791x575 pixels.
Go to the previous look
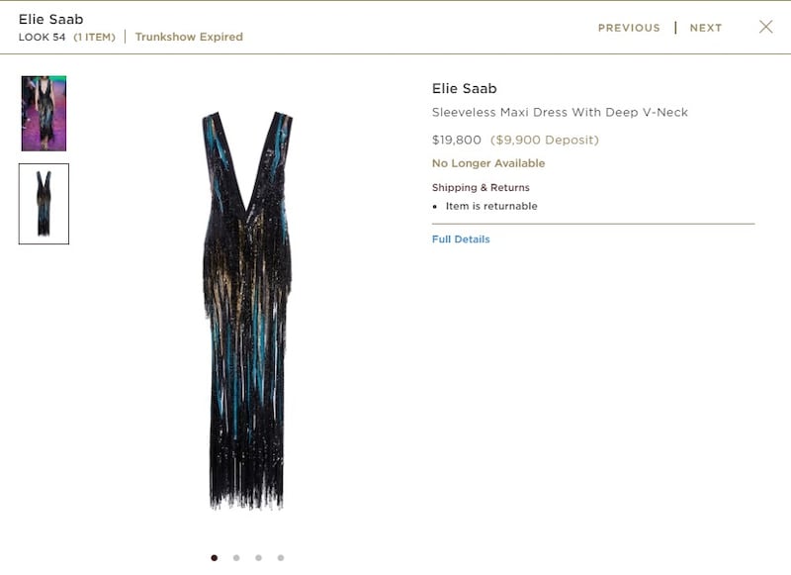629,28
